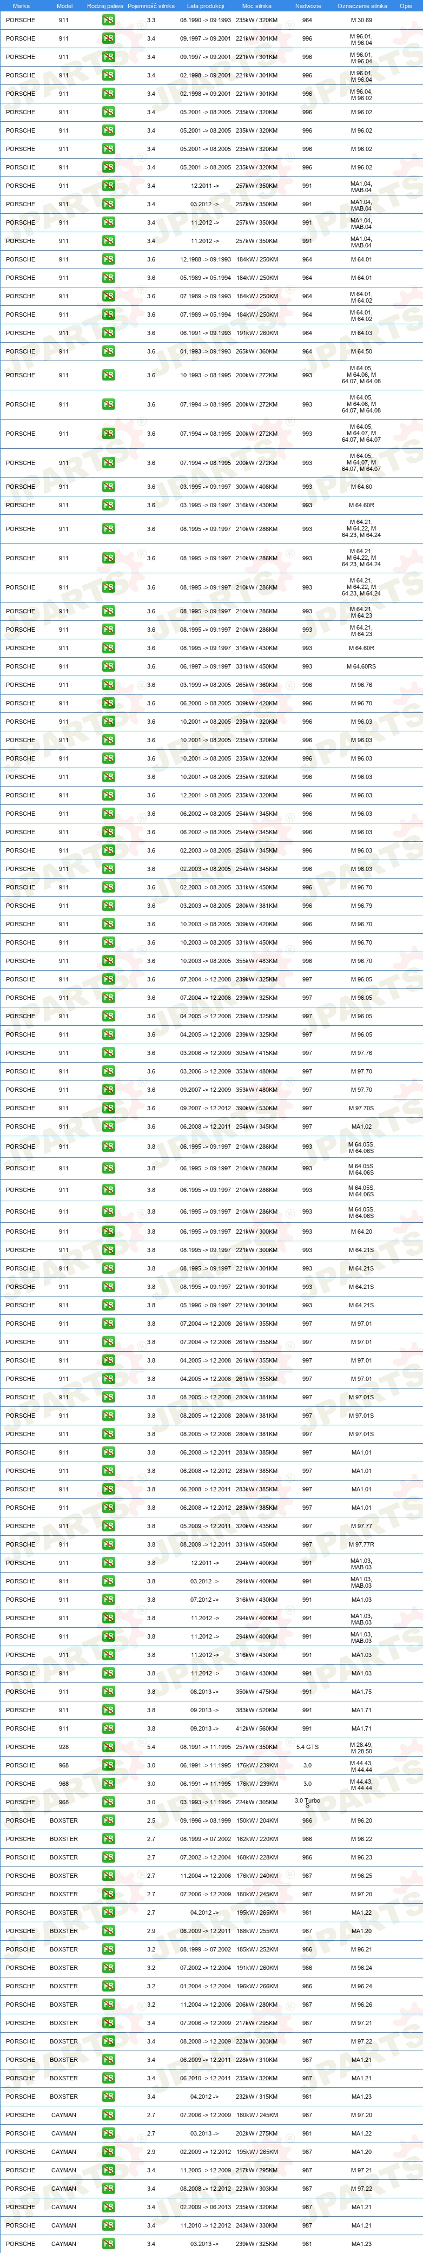The width and height of the screenshot is (423, 2253).
Task: Click fuel icon in Boxster 2.5 row
Action: pyautogui.click(x=108, y=1820)
